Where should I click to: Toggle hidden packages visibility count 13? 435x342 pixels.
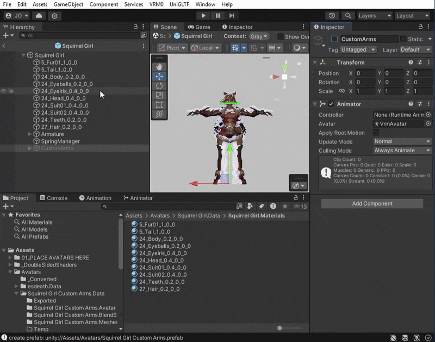pos(300,207)
